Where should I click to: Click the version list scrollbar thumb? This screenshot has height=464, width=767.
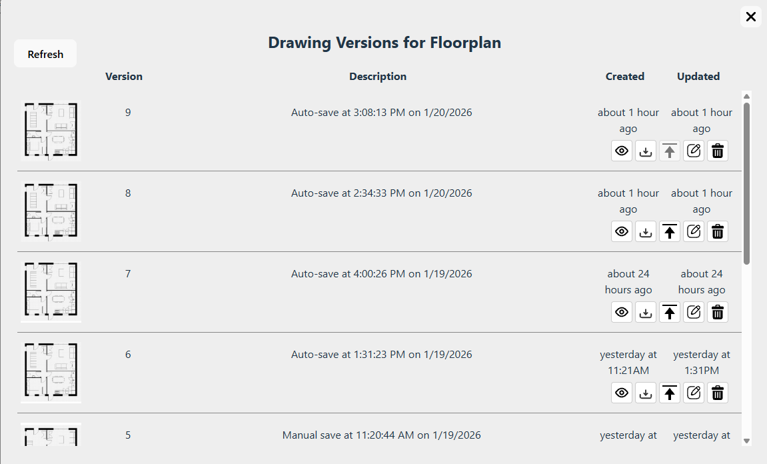point(746,183)
